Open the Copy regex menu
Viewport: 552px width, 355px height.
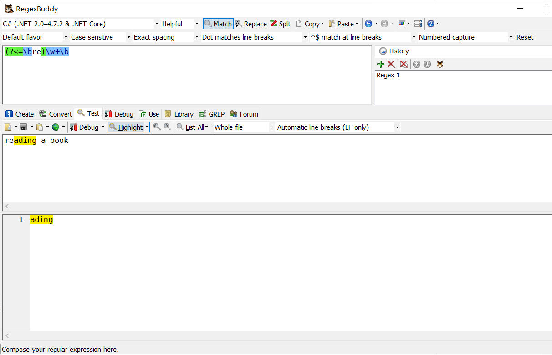pyautogui.click(x=309, y=24)
